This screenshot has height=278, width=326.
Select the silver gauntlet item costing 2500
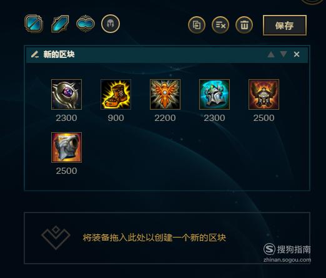pyautogui.click(x=66, y=147)
